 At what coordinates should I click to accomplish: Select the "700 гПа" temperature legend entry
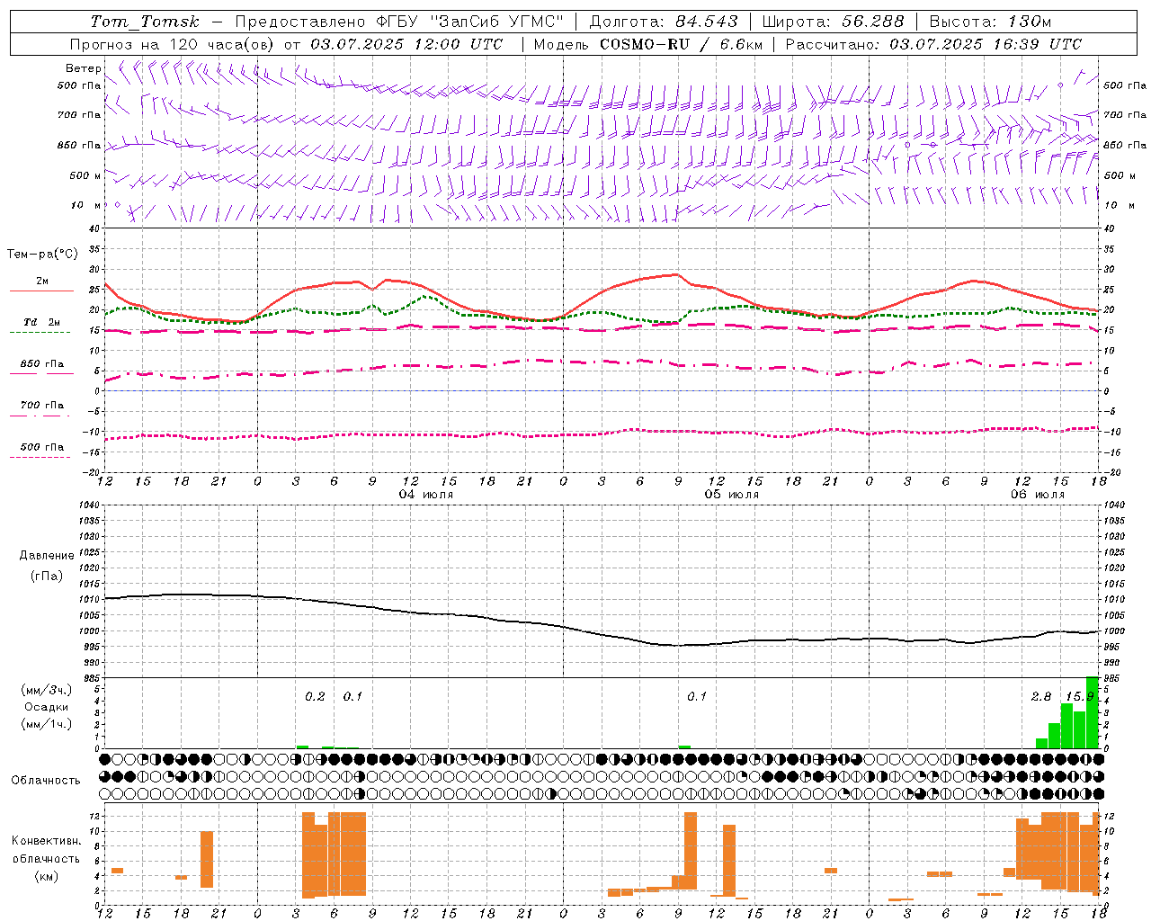click(41, 406)
